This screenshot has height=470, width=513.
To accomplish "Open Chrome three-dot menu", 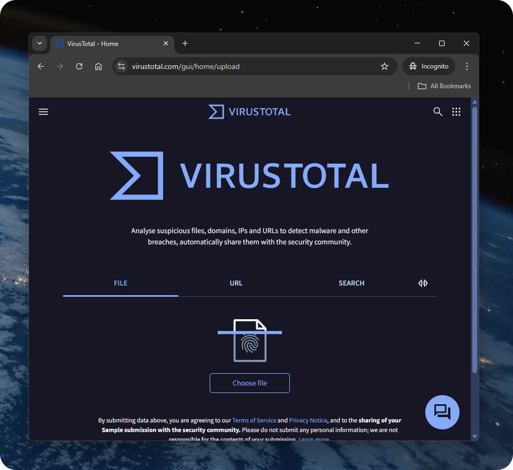I will pos(467,66).
